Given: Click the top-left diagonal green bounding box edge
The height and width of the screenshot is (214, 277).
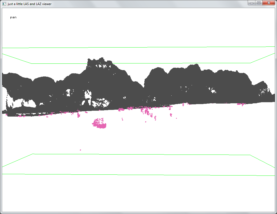Looking at the screenshot, I should click(17, 58).
